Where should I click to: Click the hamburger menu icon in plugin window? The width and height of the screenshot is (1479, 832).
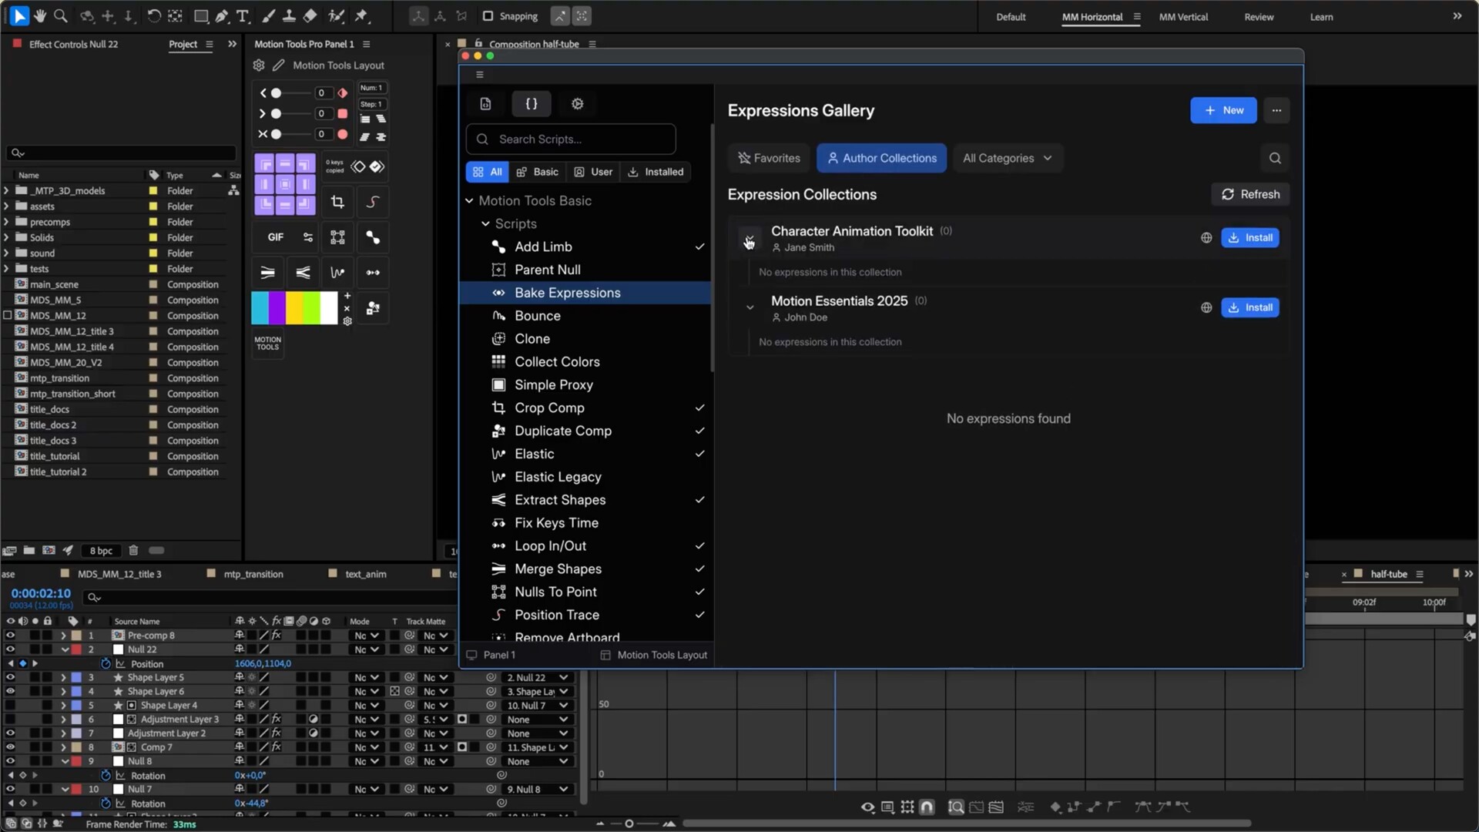[x=480, y=75]
